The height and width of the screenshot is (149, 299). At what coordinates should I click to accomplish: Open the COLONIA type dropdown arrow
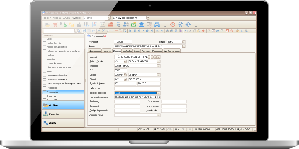(x=125, y=75)
